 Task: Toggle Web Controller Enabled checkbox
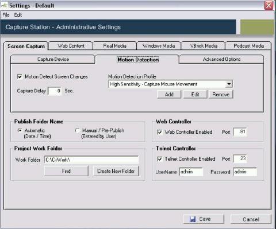pyautogui.click(x=159, y=132)
